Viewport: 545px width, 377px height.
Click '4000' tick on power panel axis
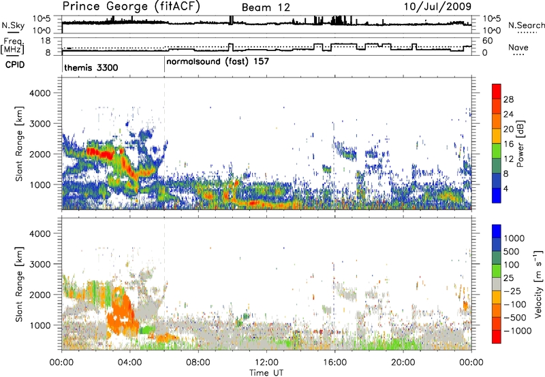(40, 93)
